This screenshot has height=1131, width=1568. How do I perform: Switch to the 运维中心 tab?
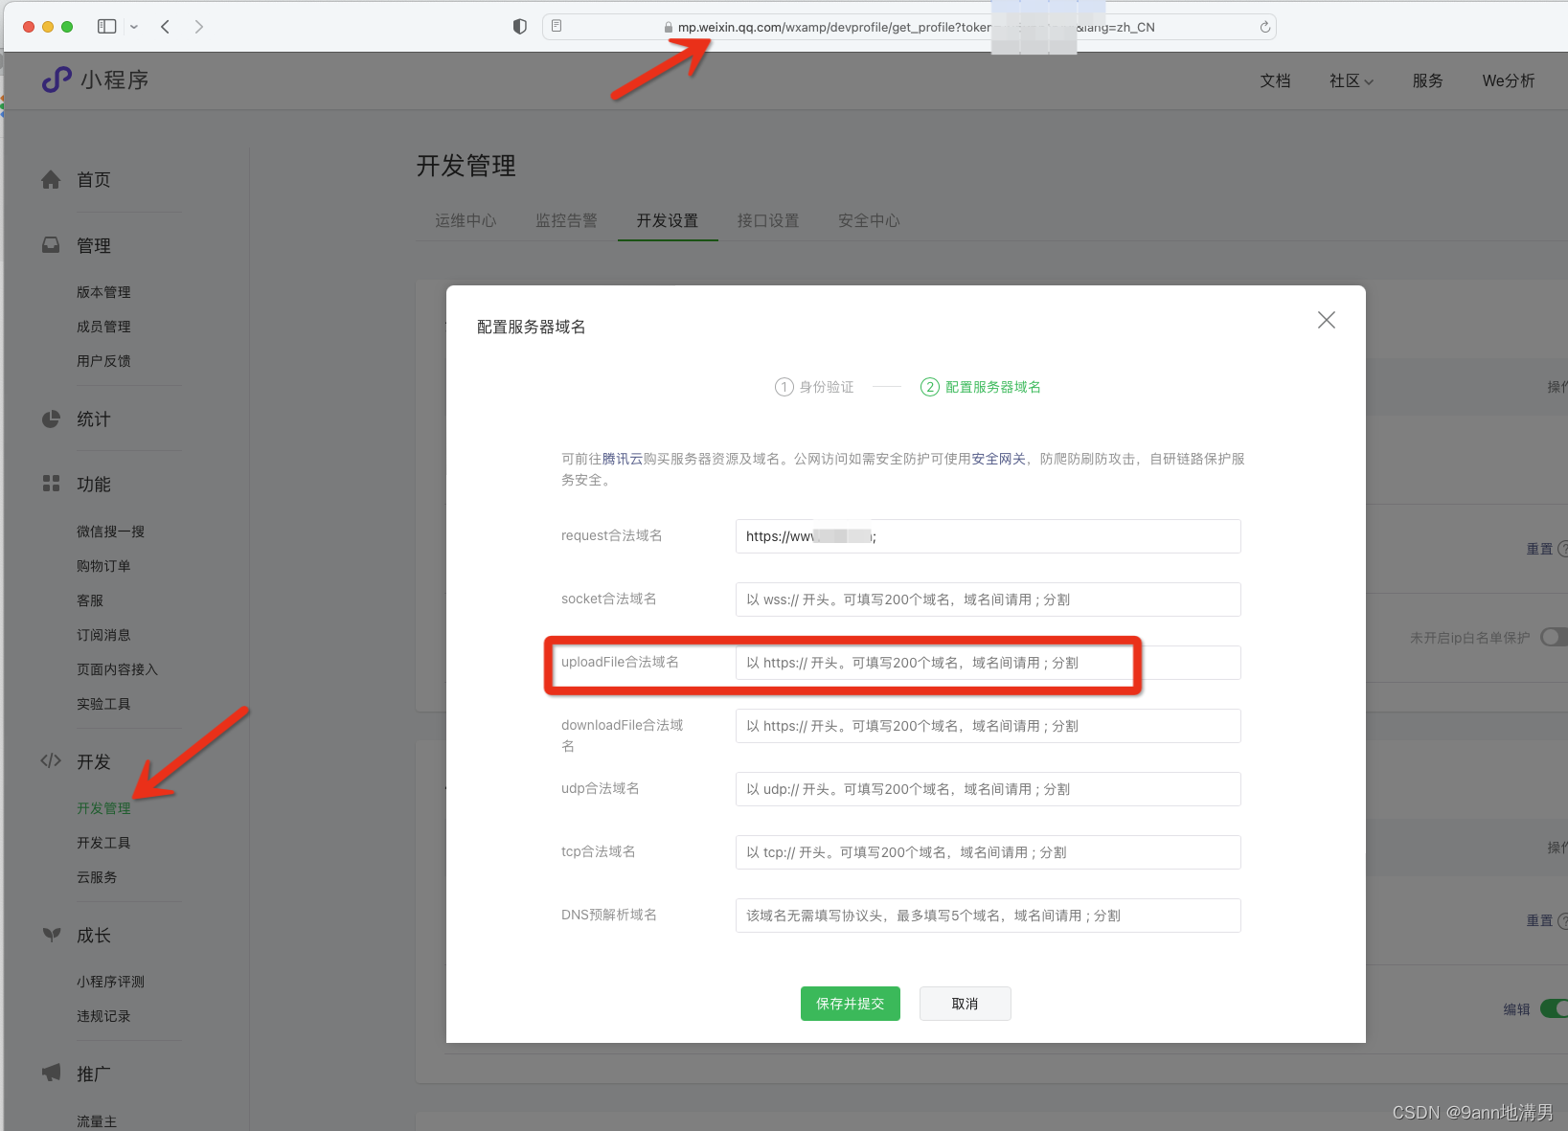point(466,221)
